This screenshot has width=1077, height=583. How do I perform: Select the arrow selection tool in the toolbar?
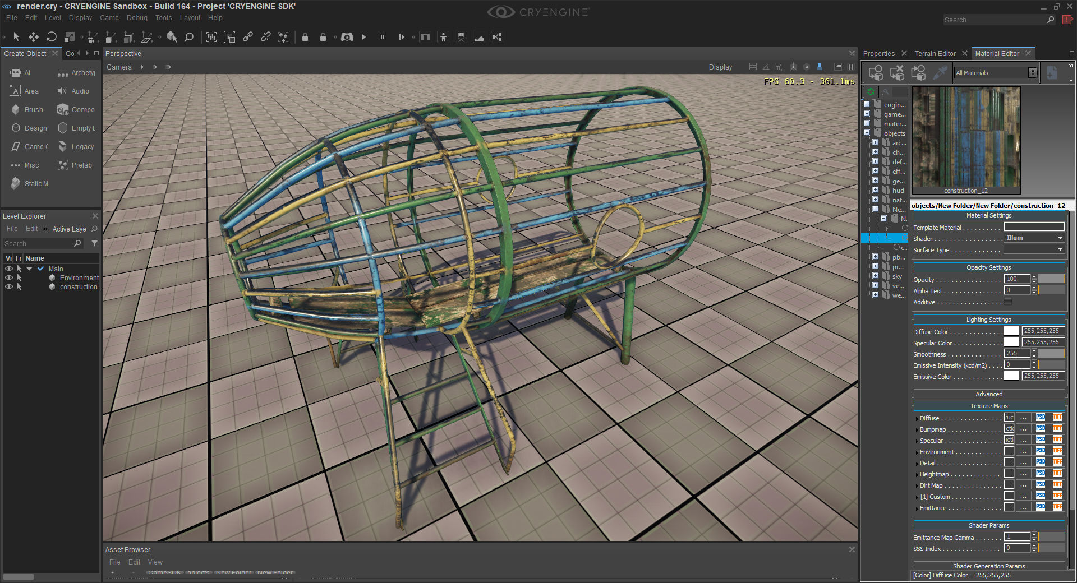[16, 37]
